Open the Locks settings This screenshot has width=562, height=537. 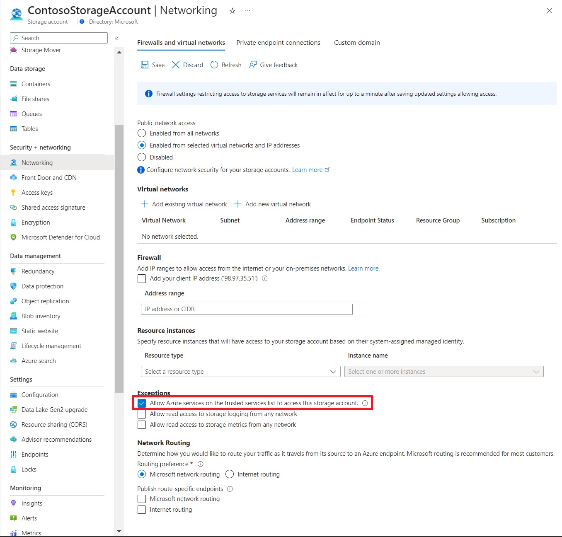pyautogui.click(x=29, y=469)
